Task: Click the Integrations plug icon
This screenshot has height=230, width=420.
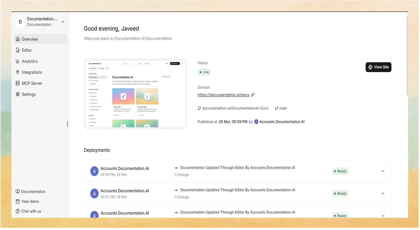Action: pos(18,72)
